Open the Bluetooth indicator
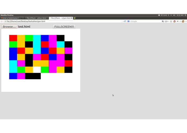 click(x=168, y=15)
